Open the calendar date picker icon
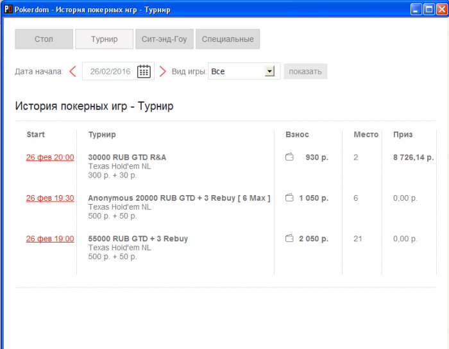 click(x=144, y=71)
